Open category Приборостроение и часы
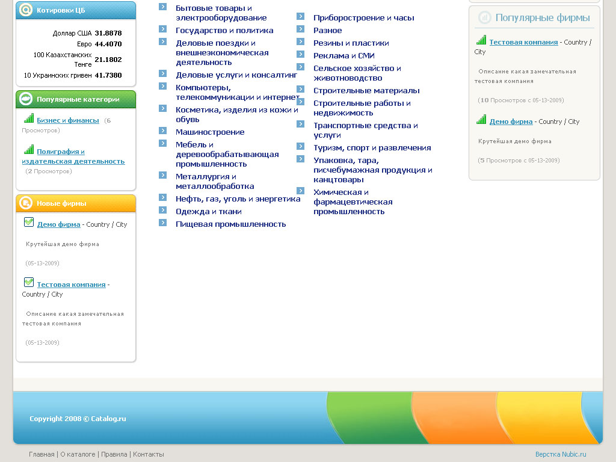Image resolution: width=616 pixels, height=462 pixels. 364,17
